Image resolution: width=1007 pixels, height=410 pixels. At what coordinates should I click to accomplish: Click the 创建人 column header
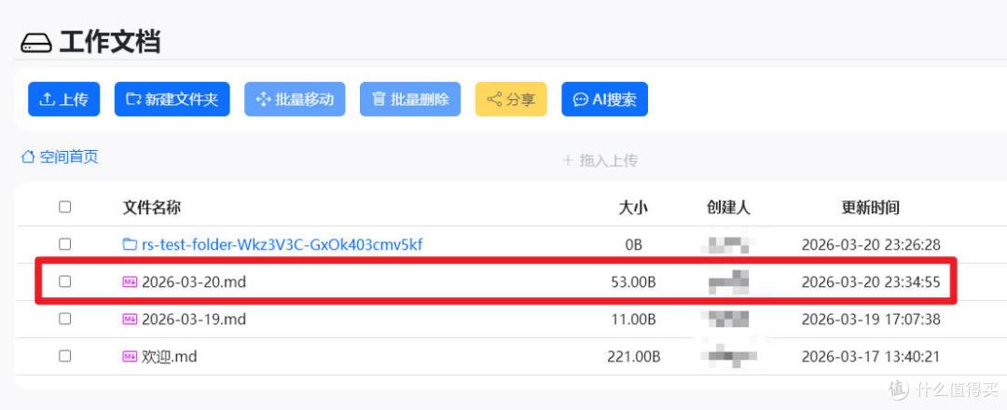pos(728,207)
